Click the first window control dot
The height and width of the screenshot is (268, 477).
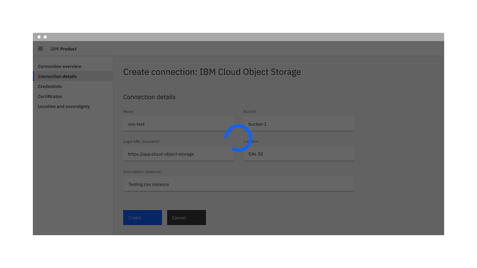[x=39, y=36]
